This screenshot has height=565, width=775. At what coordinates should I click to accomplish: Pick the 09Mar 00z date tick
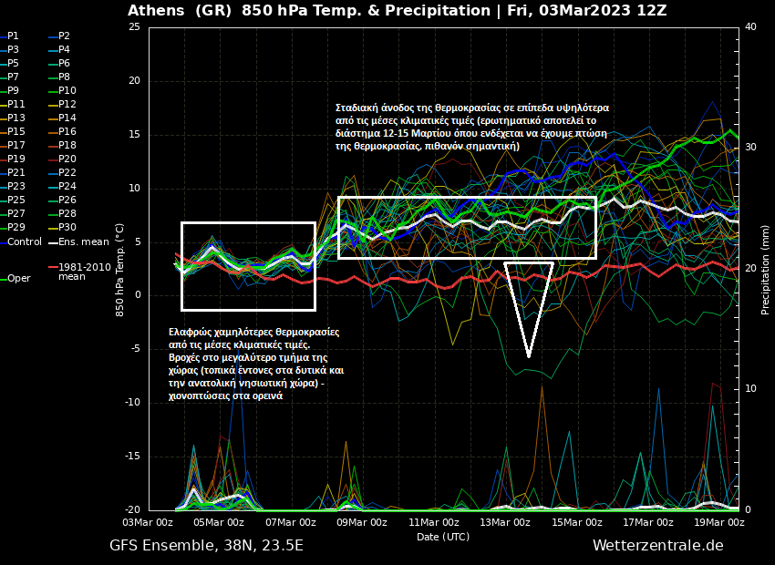click(362, 522)
